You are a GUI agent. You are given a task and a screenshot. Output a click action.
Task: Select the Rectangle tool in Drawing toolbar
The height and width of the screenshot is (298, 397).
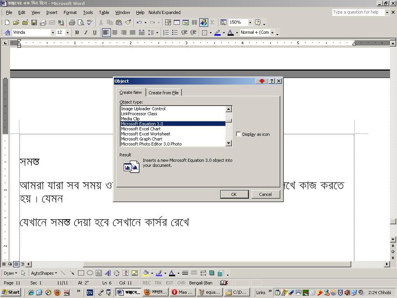tap(81, 273)
